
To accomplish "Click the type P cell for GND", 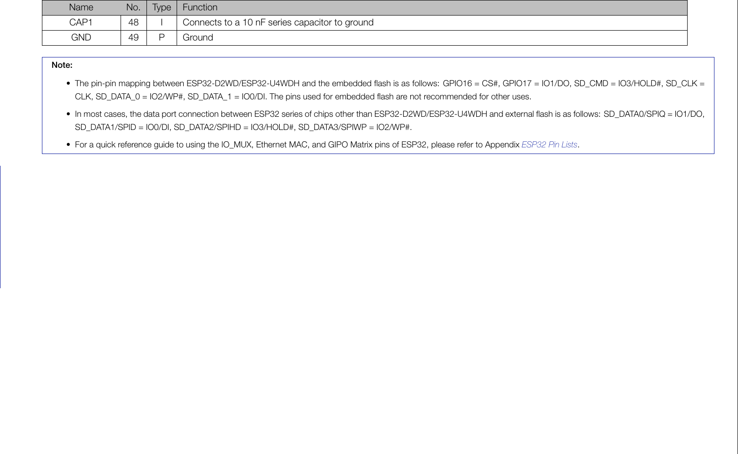I will pyautogui.click(x=162, y=38).
